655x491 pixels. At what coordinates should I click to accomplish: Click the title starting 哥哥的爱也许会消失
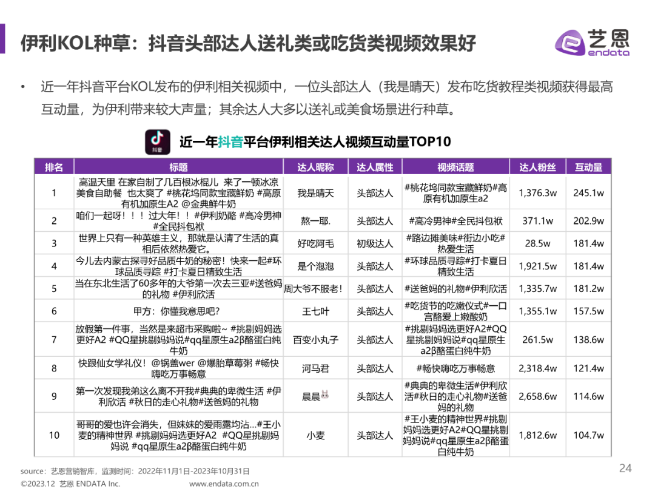(x=178, y=435)
